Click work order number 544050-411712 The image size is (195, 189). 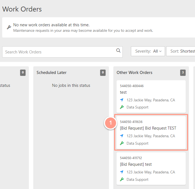tap(131, 158)
